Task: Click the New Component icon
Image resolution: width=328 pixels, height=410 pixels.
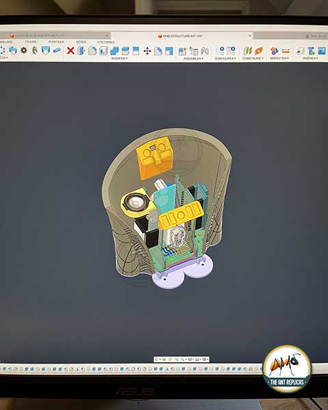Action: click(x=182, y=51)
